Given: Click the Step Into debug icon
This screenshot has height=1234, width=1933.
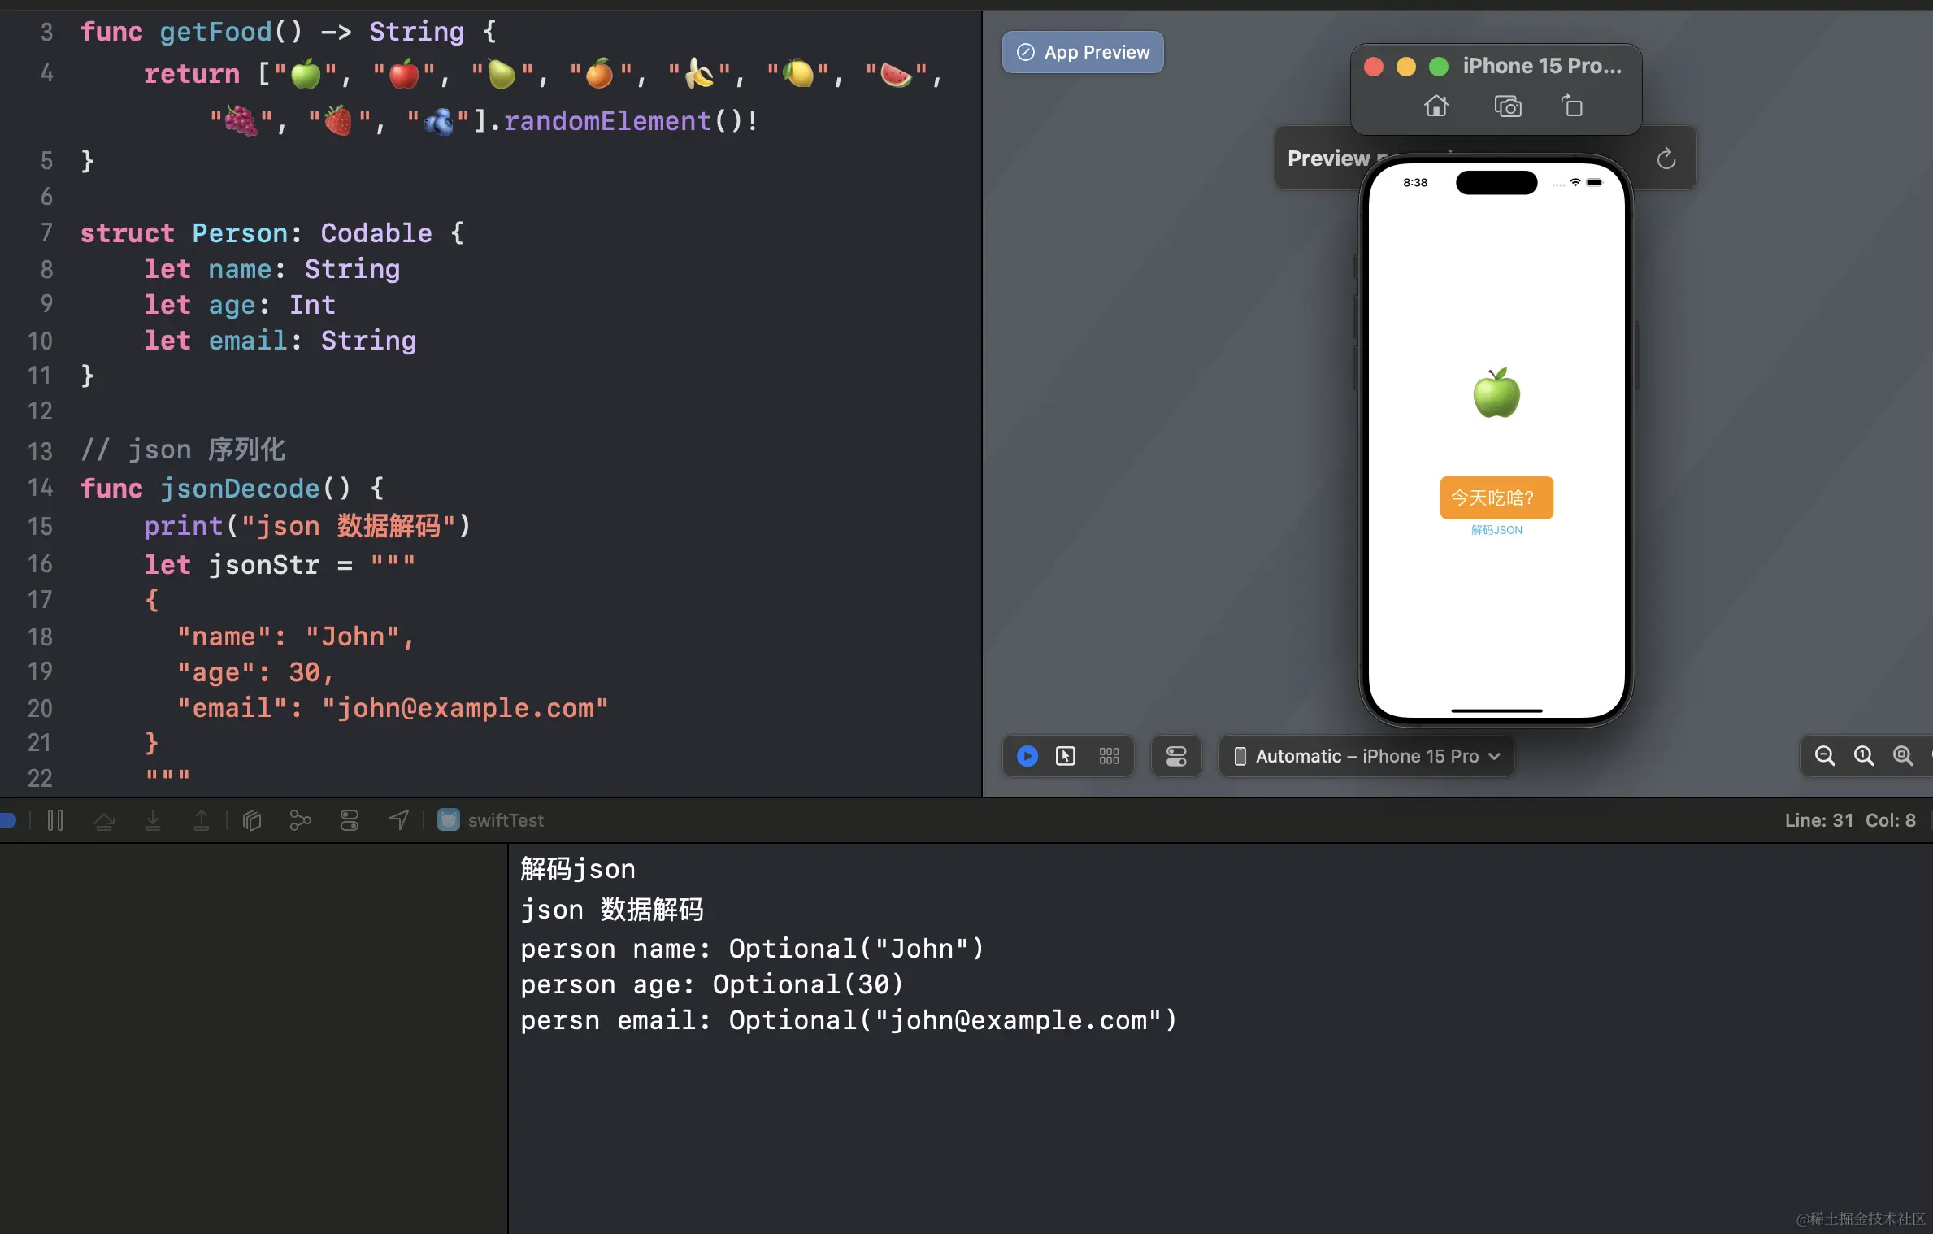Looking at the screenshot, I should tap(153, 820).
